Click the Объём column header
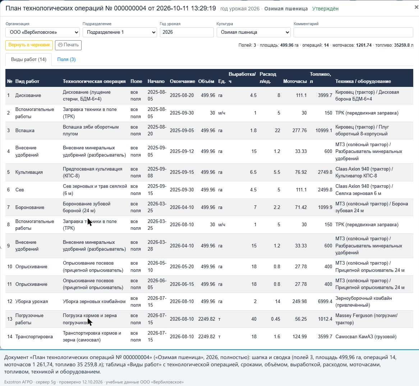This screenshot has height=386, width=419. tap(206, 81)
